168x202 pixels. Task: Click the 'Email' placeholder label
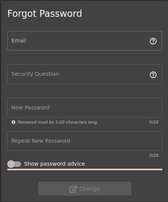(19, 41)
